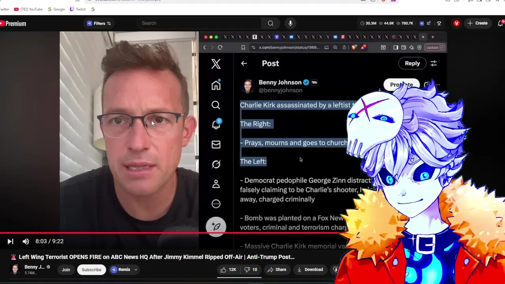Viewport: 505px width, 284px height.
Task: Open X notifications with 5 badge
Action: [216, 124]
